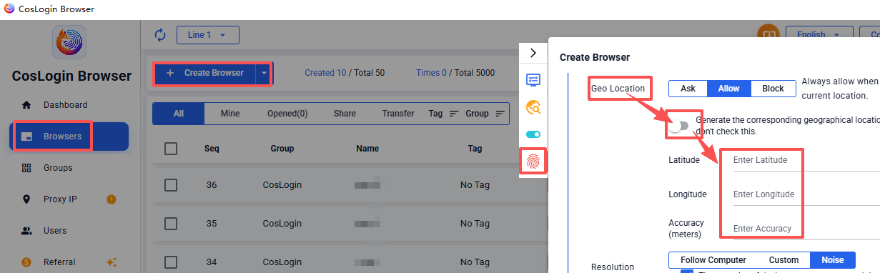
Task: Select Ask for Geo Location
Action: (688, 89)
